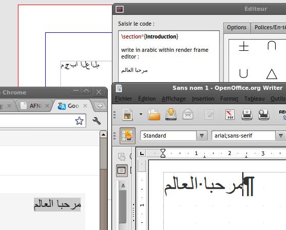Click the 'write in arabic within render frame' text
The image size is (286, 230).
[x=165, y=50]
